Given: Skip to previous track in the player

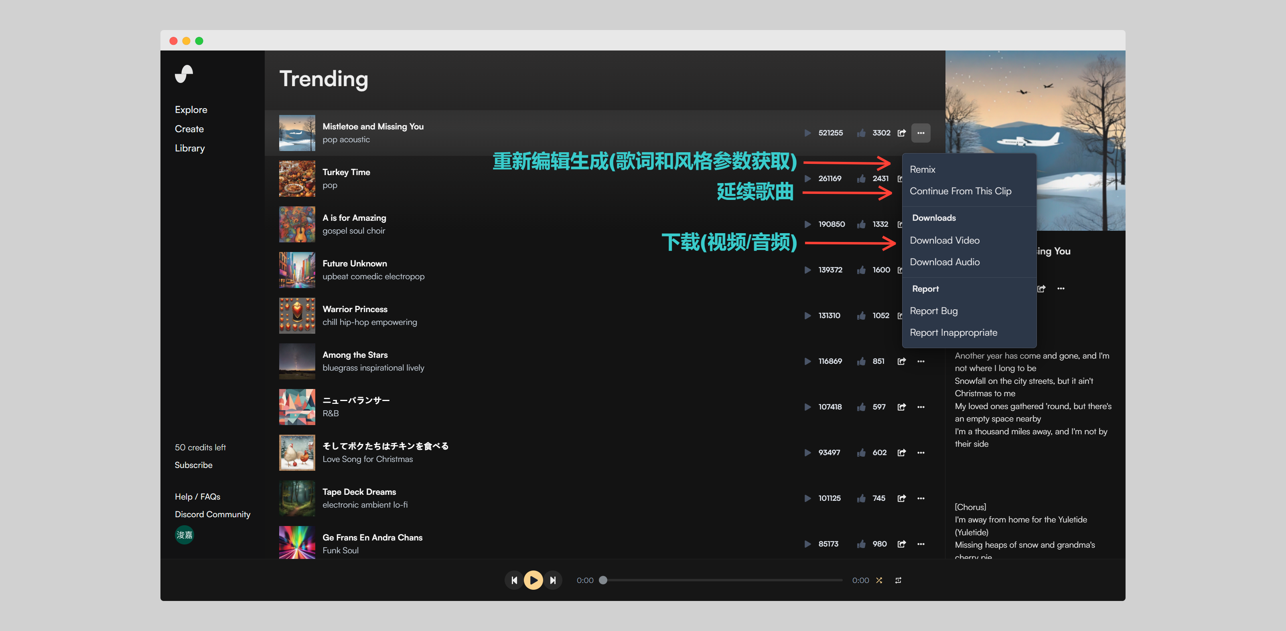Looking at the screenshot, I should (x=514, y=580).
